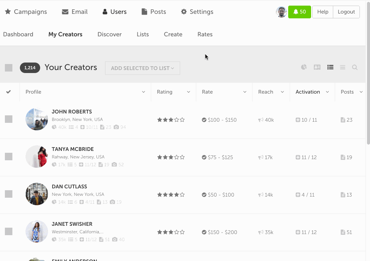The image size is (370, 261).
Task: Expand the Reach column sort chevron
Action: [x=282, y=92]
